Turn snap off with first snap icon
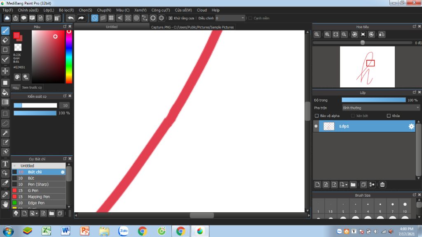 click(x=94, y=18)
